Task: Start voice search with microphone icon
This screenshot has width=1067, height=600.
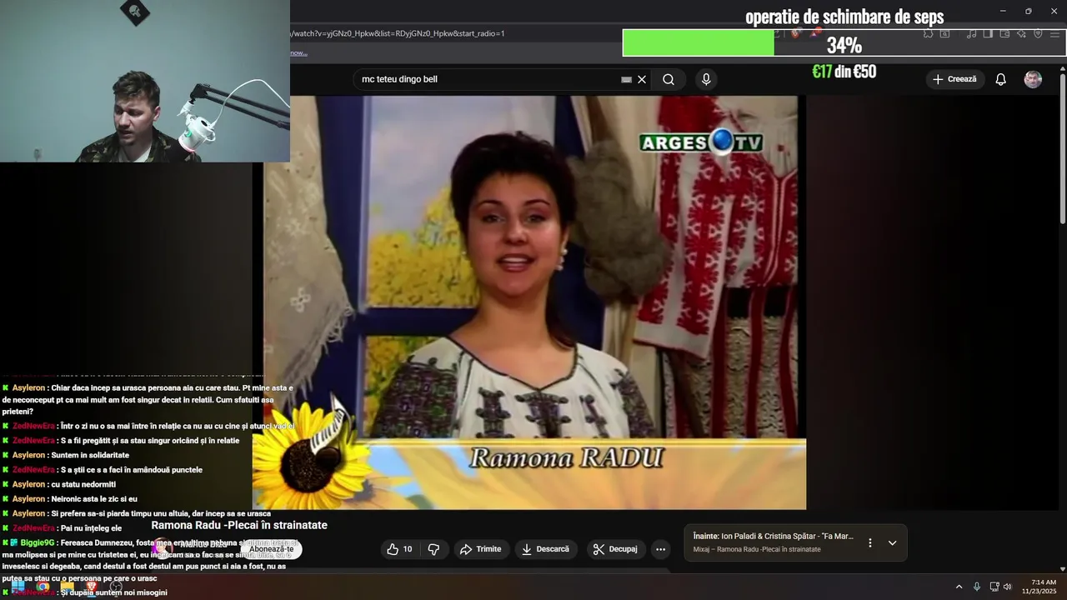Action: tap(706, 79)
